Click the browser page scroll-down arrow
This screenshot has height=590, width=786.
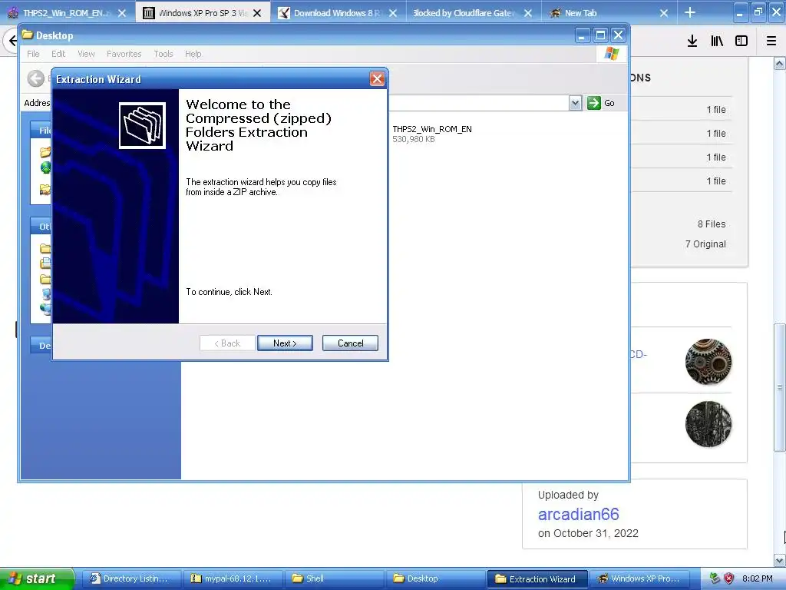point(779,560)
